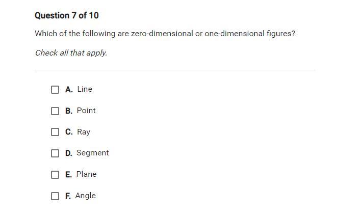Choose the "Plane" answer label

(86, 174)
